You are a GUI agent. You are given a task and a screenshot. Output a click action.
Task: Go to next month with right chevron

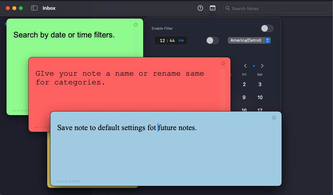coord(262,66)
